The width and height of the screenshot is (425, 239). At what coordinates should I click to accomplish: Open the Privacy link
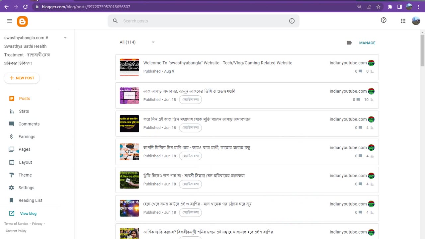tap(37, 224)
